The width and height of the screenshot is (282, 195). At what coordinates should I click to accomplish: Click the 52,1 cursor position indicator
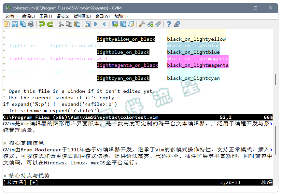(226, 117)
